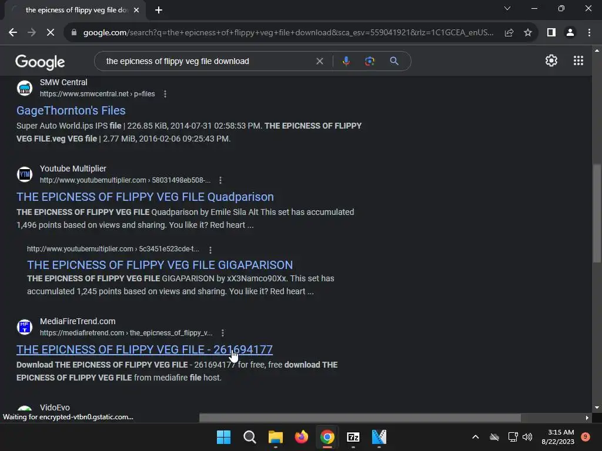Click the SMW Central favicon
The image size is (602, 451).
click(x=25, y=88)
